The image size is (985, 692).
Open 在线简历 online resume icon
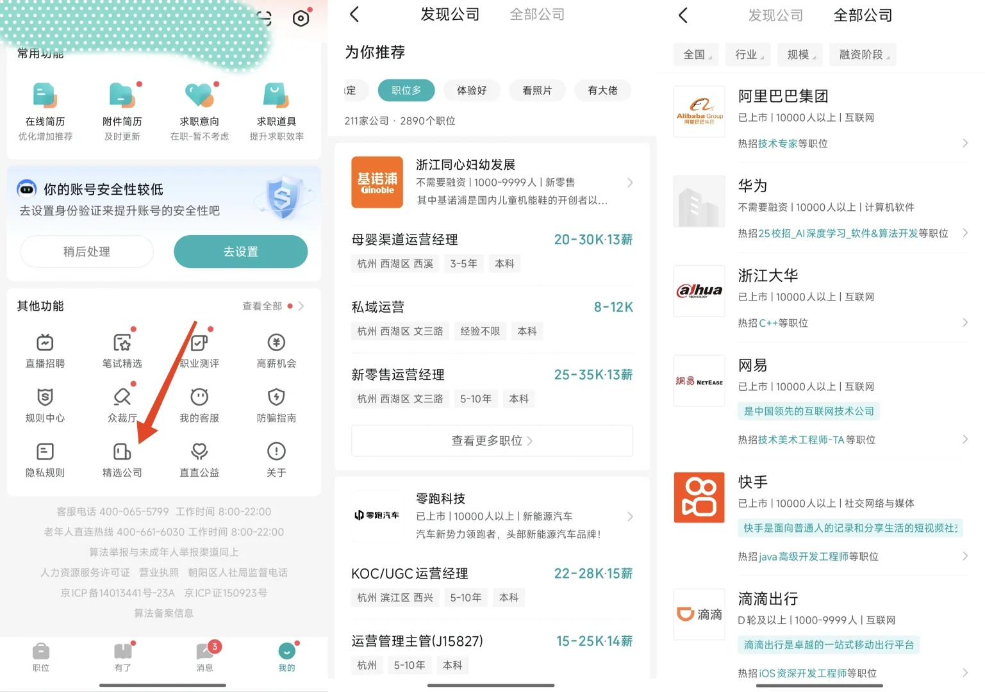click(x=45, y=95)
